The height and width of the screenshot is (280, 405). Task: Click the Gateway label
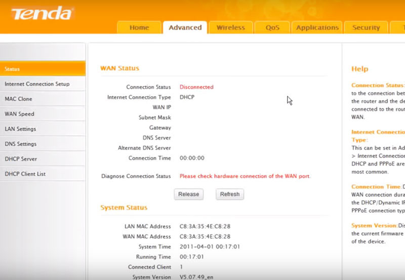[160, 128]
